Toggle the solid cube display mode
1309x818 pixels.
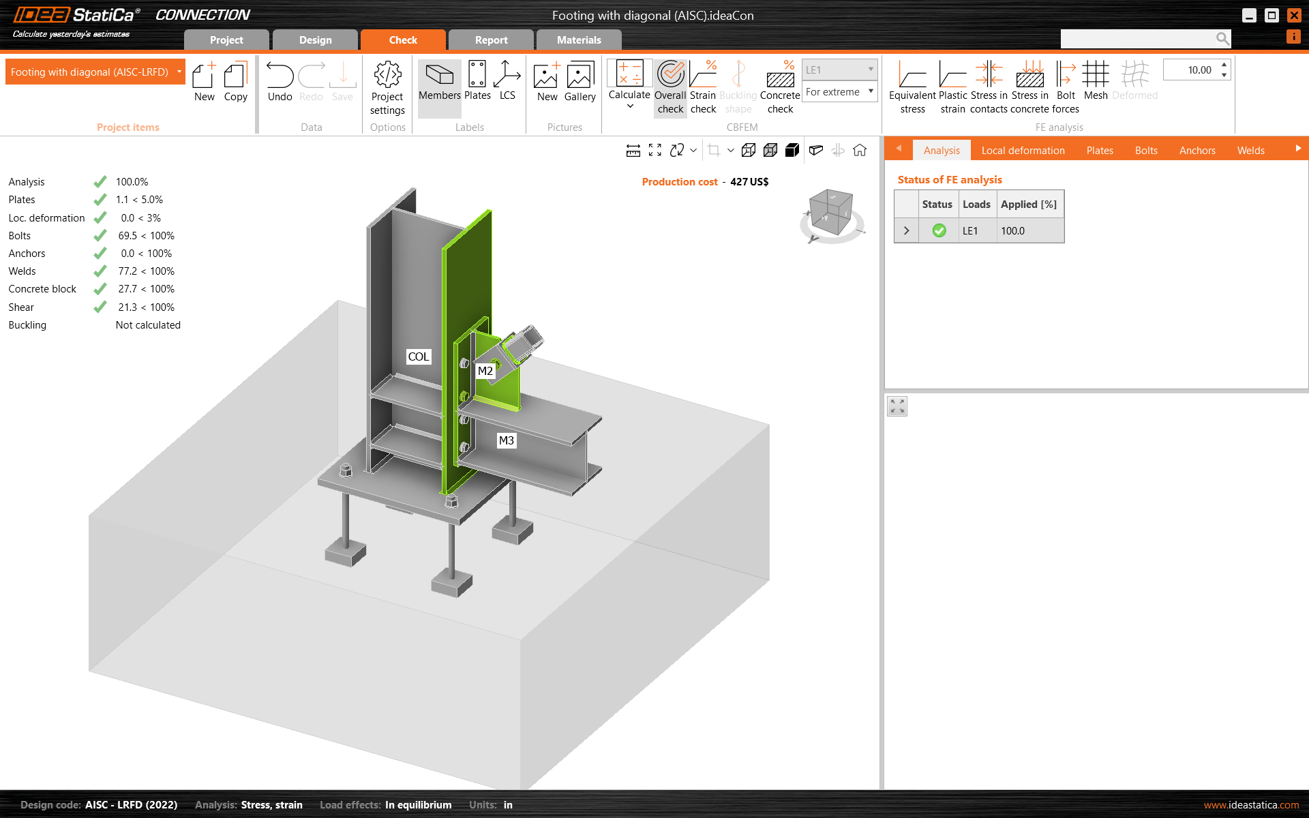(792, 150)
